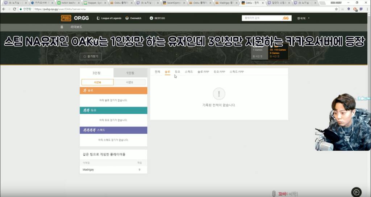
Task: Click the 게임 column header in the teammates table
Action: tap(139, 163)
